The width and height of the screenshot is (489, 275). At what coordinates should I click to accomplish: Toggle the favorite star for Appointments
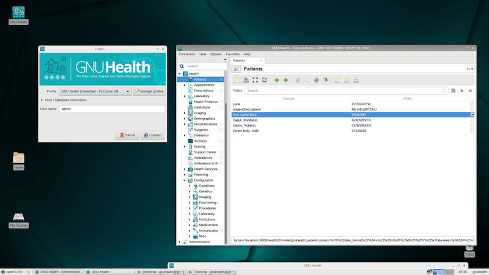[x=221, y=85]
